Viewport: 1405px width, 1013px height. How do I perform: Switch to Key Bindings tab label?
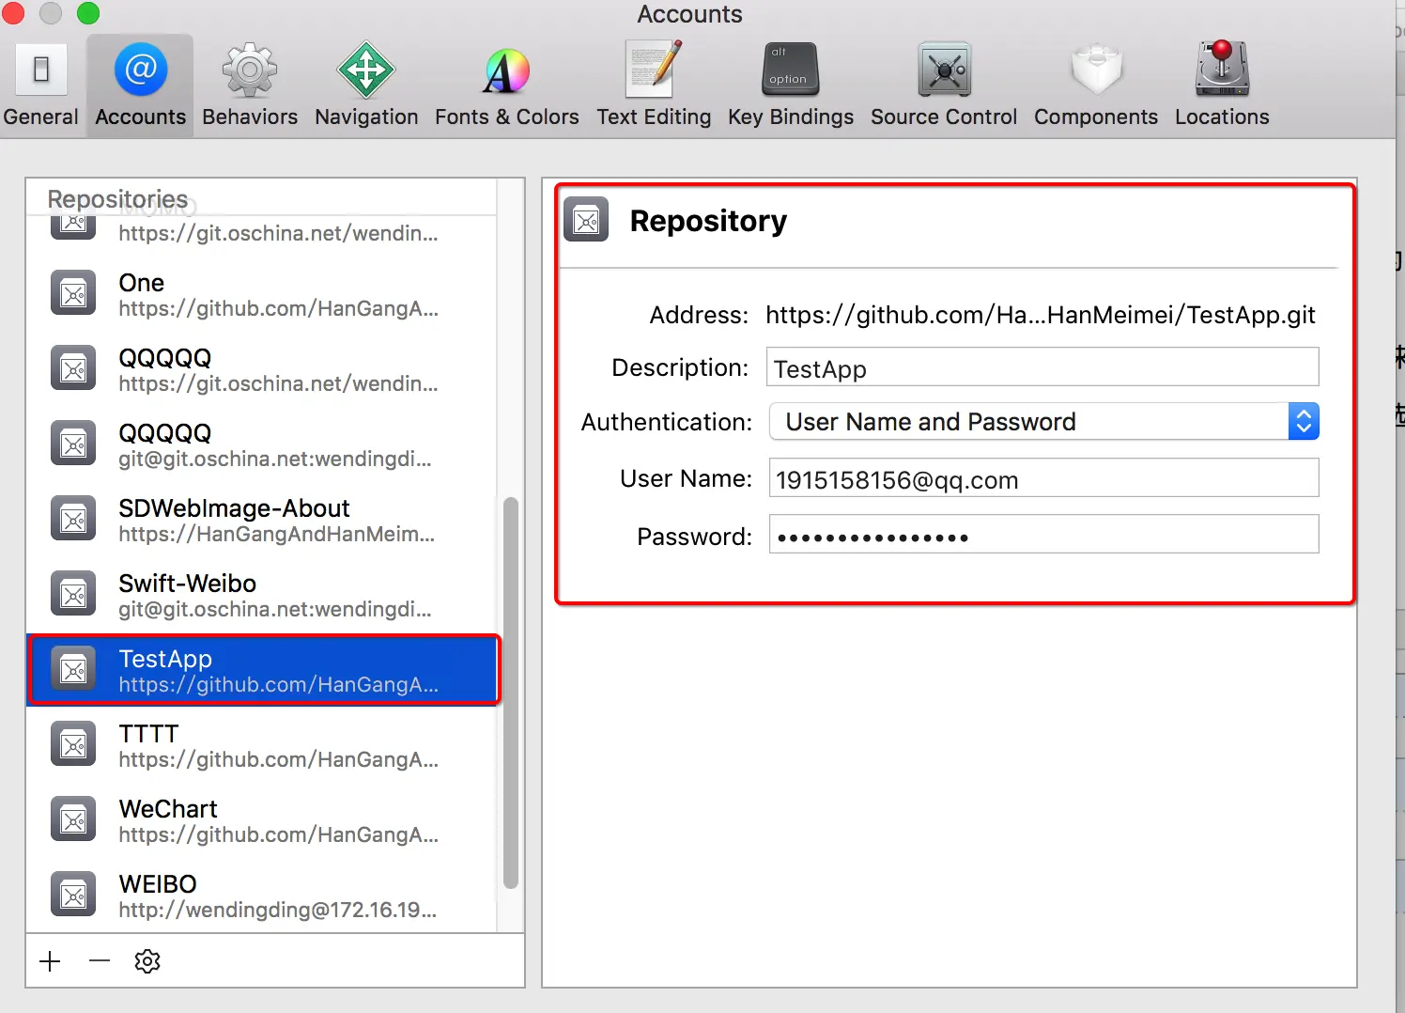(x=791, y=117)
